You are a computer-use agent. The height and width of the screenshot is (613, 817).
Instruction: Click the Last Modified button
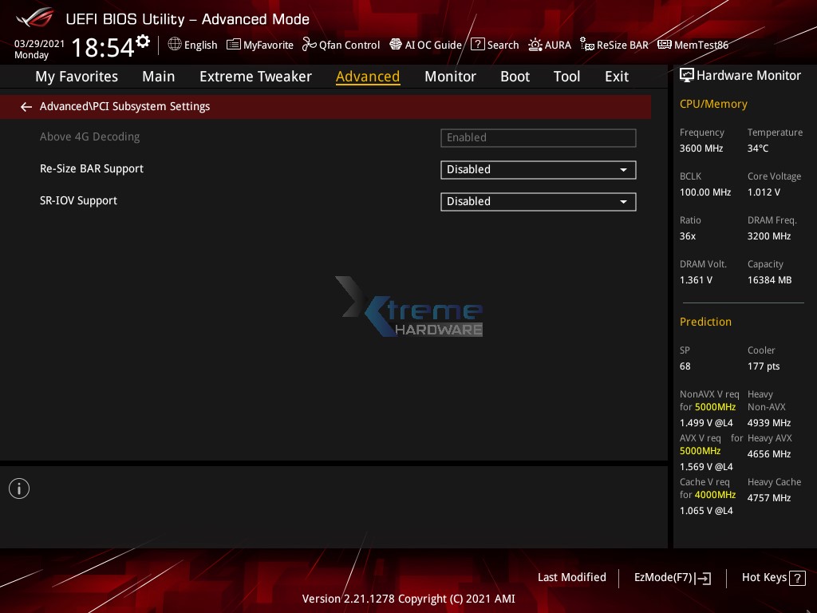pos(572,577)
